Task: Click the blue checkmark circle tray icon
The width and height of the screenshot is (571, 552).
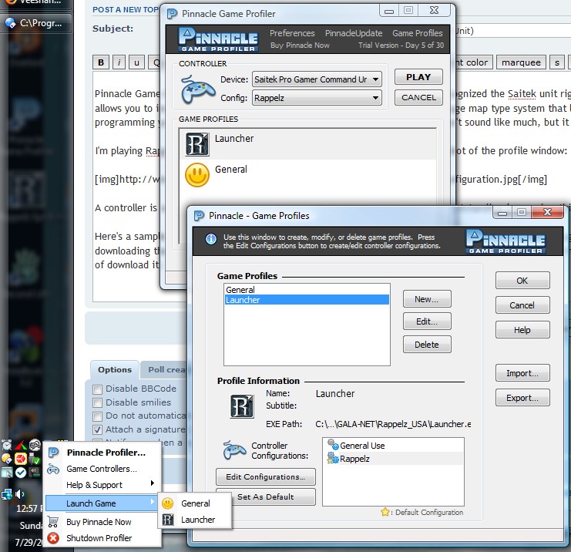Action: (x=21, y=473)
